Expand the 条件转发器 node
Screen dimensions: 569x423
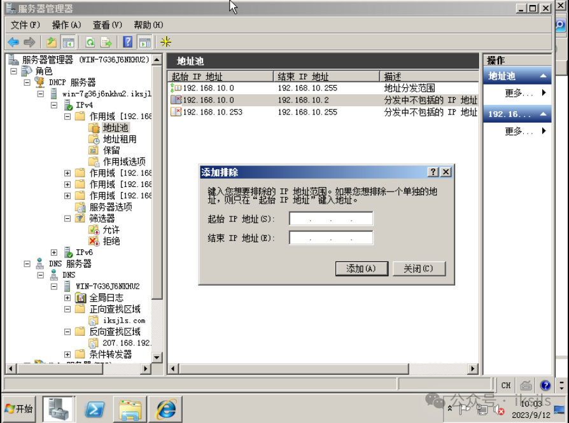[x=67, y=354]
